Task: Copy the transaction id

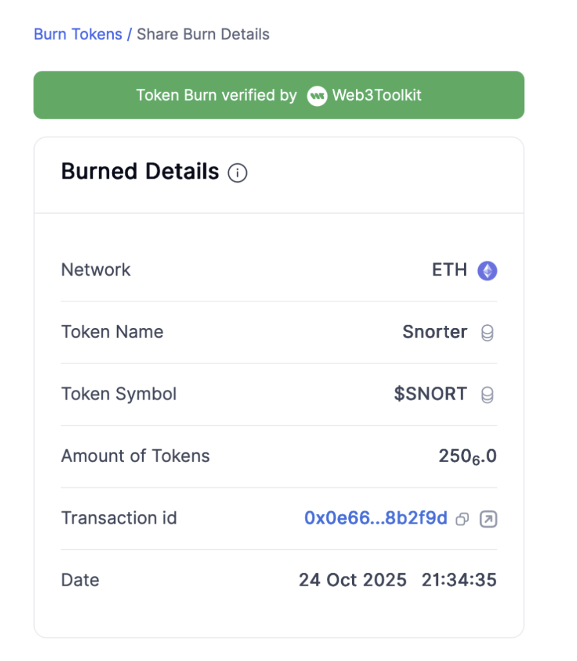Action: (462, 519)
